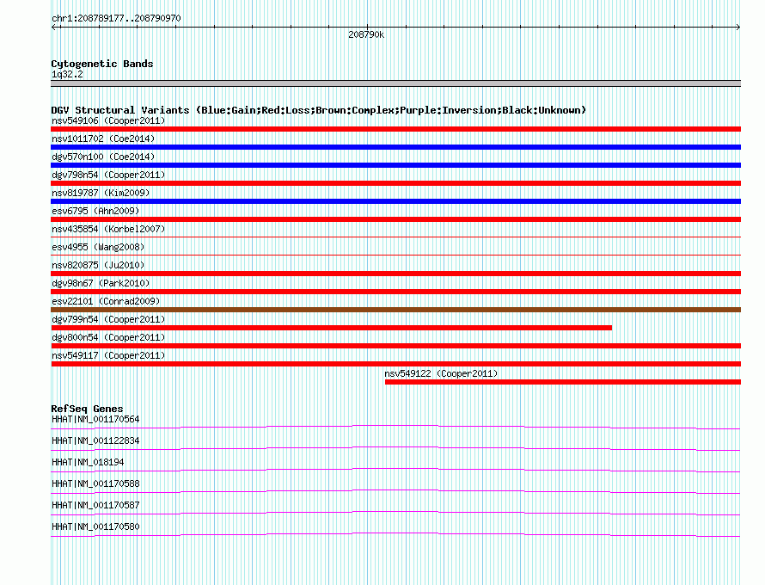Open transcript HHAT|NM_001170588
Image resolution: width=765 pixels, height=585 pixels.
[x=95, y=483]
